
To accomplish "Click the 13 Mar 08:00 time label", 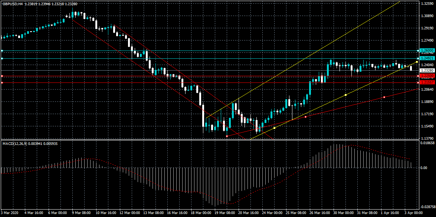I will tap(154, 213).
